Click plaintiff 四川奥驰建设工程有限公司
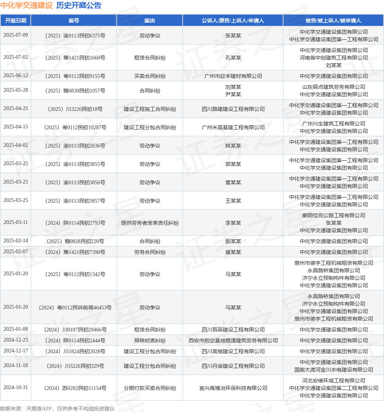The width and height of the screenshot is (384, 412). coord(233,352)
